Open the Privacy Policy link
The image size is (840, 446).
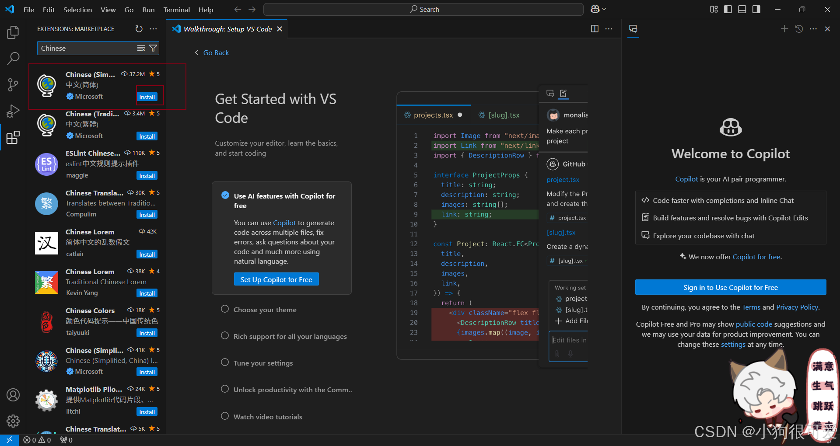point(797,307)
